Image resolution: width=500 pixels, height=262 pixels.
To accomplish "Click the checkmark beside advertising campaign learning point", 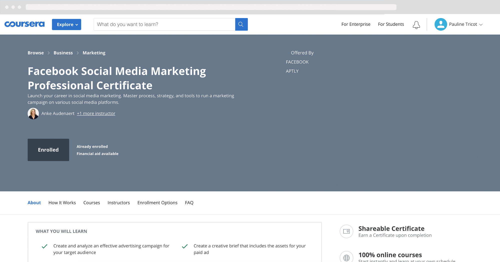I will point(44,246).
